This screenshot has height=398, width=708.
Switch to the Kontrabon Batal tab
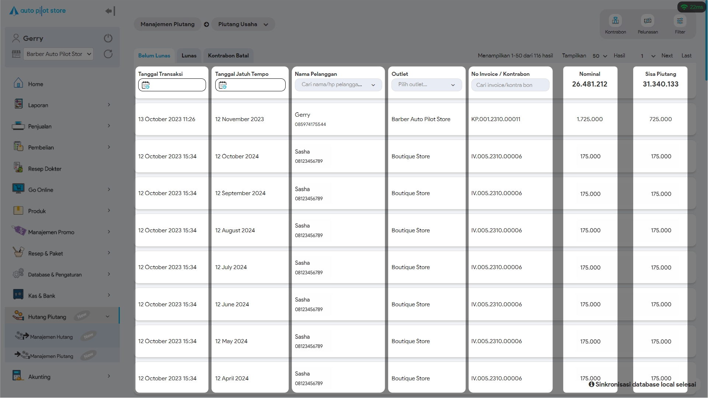point(228,56)
